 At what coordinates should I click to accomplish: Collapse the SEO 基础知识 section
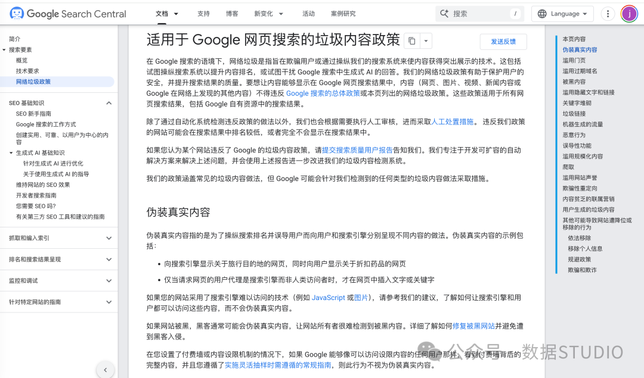coord(109,103)
